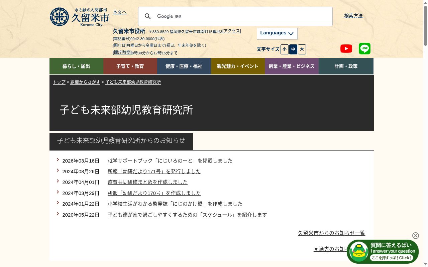This screenshot has height=267, width=428.
Task: Open 子育て・教育 menu
Action: click(130, 66)
